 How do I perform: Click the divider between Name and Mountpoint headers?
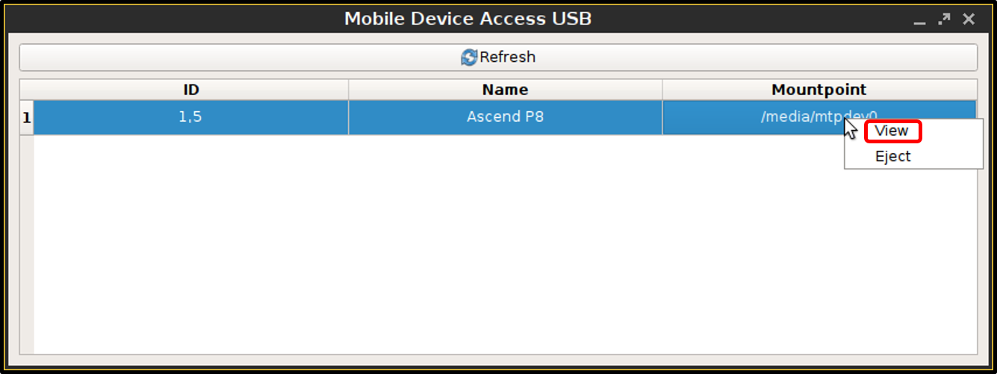pos(662,90)
